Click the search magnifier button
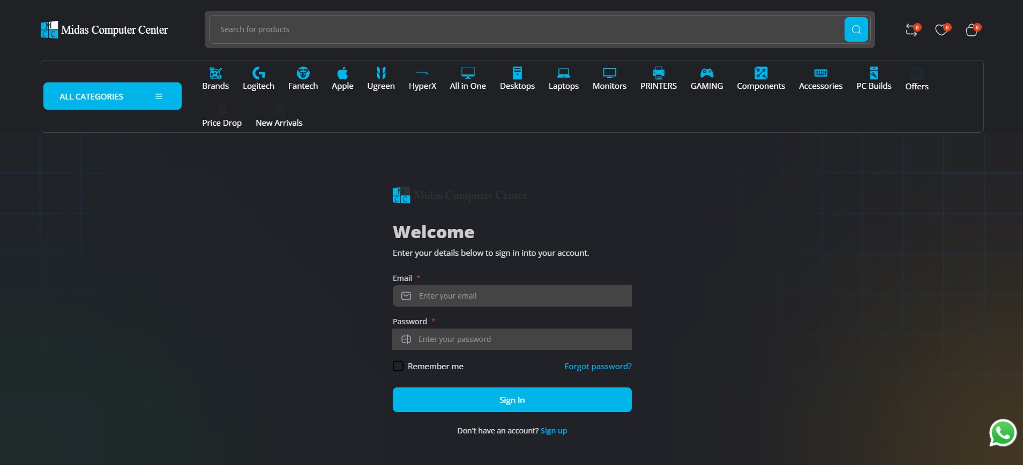 point(856,29)
